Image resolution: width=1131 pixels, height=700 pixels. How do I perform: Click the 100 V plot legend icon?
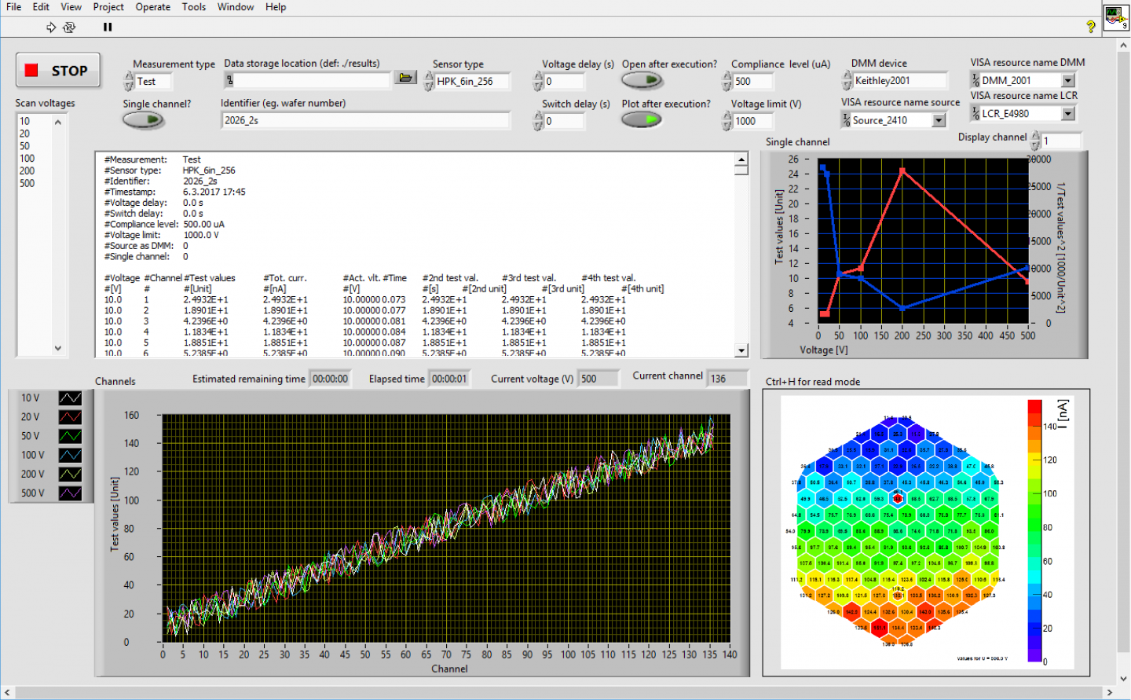pyautogui.click(x=70, y=455)
